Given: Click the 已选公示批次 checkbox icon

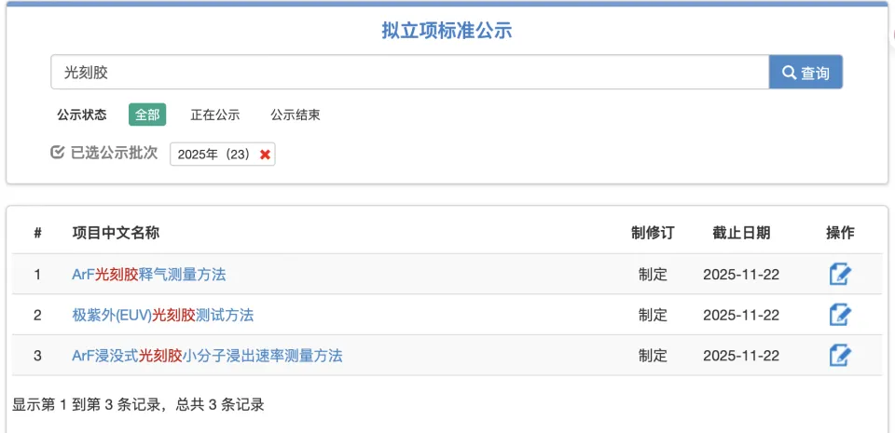Looking at the screenshot, I should [x=57, y=153].
